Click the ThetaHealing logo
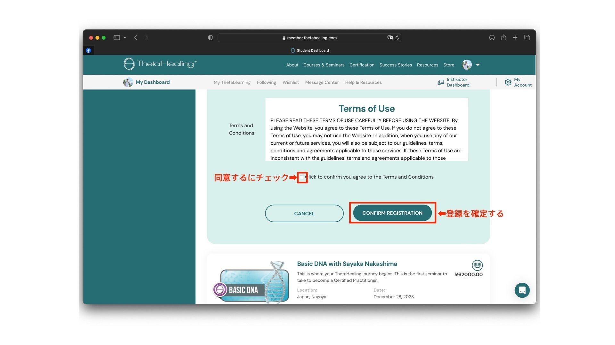 pos(160,64)
